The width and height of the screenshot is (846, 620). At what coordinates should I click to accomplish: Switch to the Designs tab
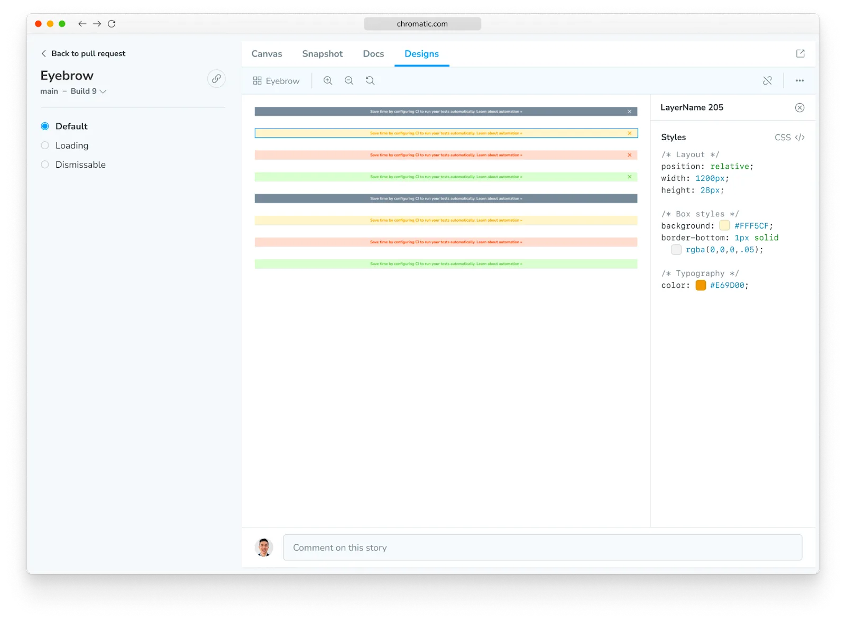point(421,53)
